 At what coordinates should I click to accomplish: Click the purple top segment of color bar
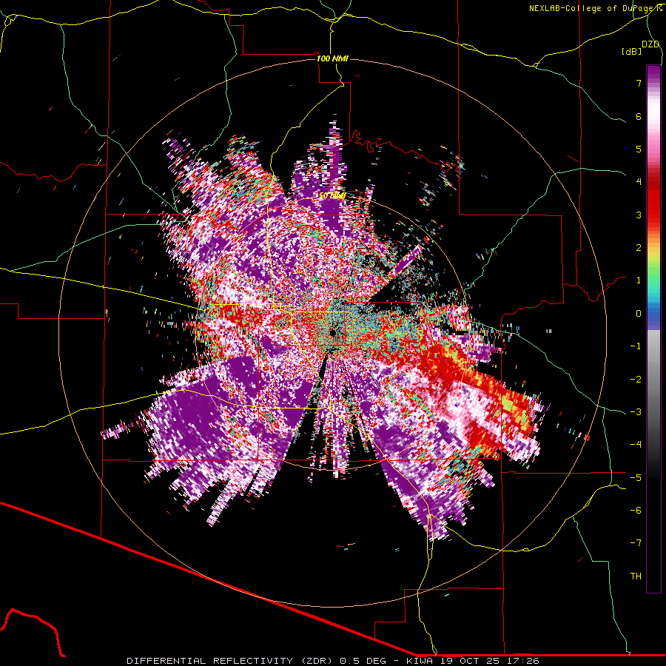[x=653, y=73]
